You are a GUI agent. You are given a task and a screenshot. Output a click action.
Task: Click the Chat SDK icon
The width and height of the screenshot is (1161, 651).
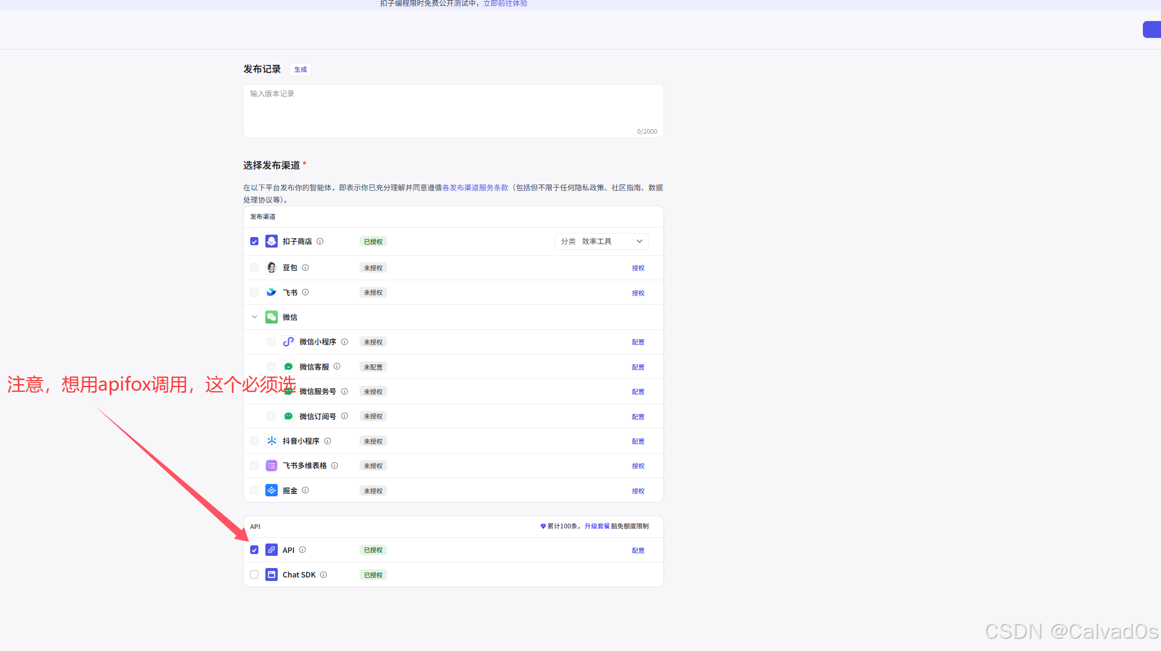click(271, 575)
